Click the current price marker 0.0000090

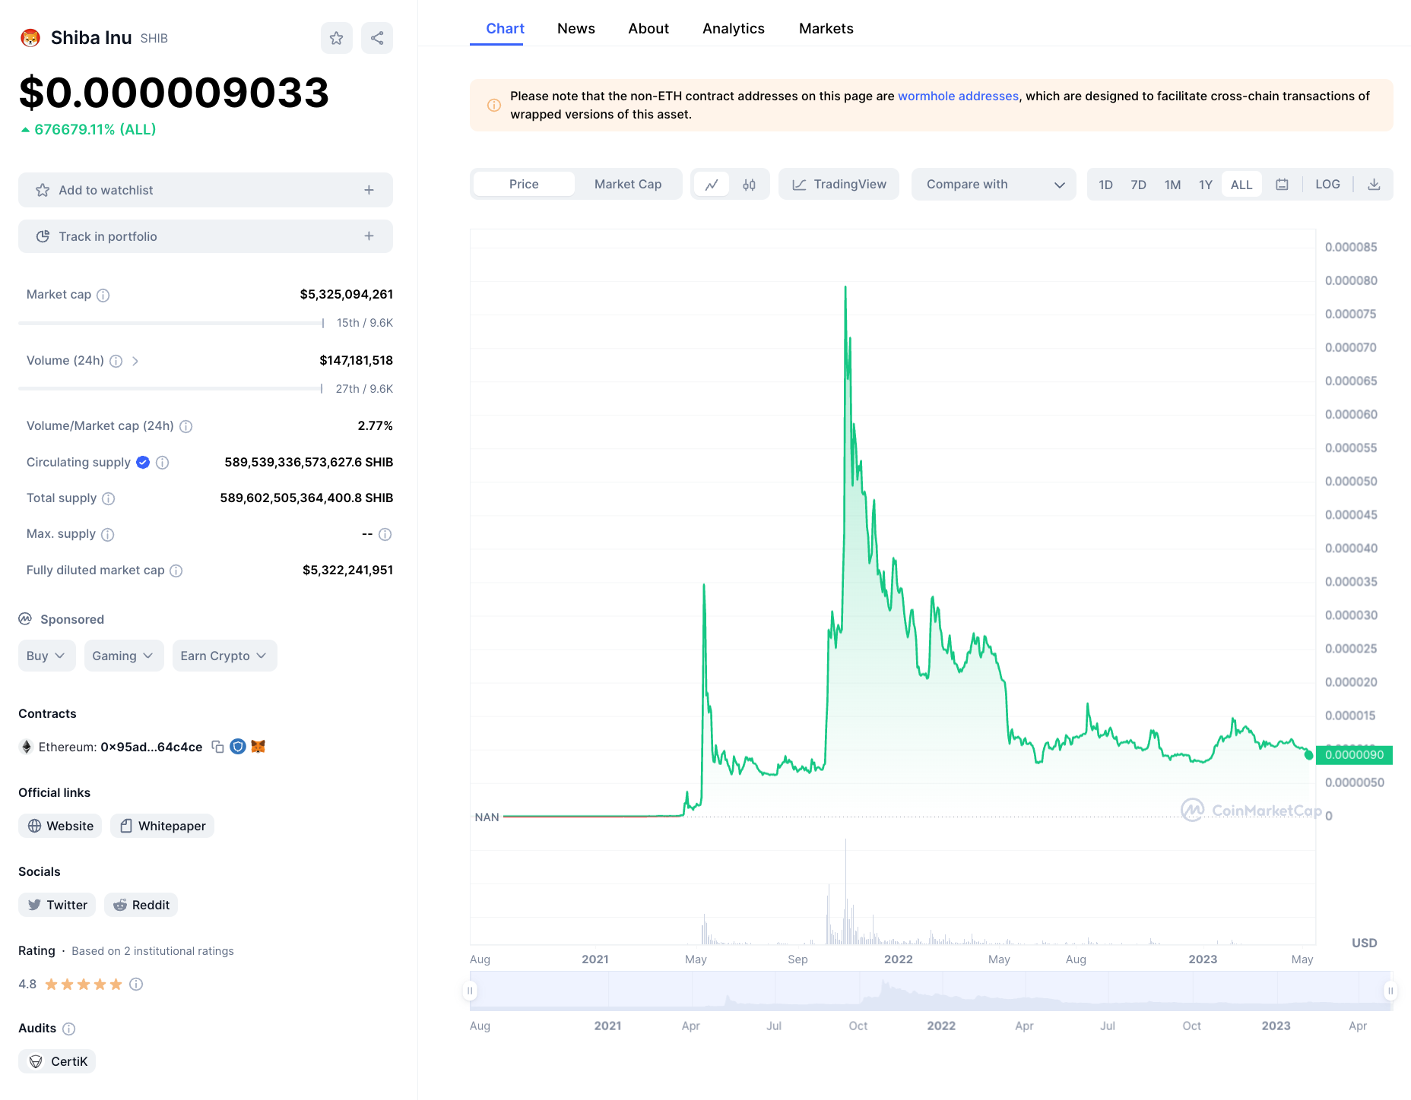coord(1354,755)
